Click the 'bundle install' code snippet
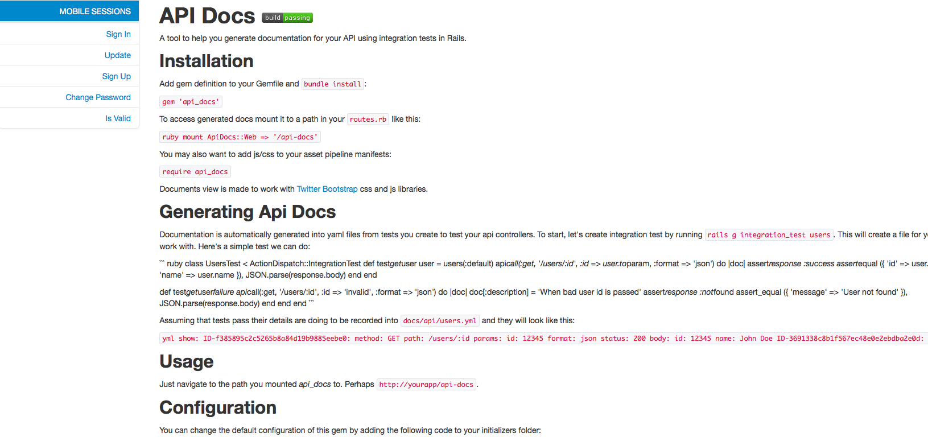This screenshot has width=928, height=441. click(333, 84)
